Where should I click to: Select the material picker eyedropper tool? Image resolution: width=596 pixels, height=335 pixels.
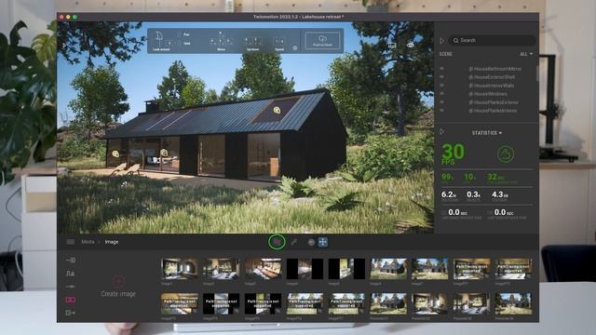click(294, 242)
